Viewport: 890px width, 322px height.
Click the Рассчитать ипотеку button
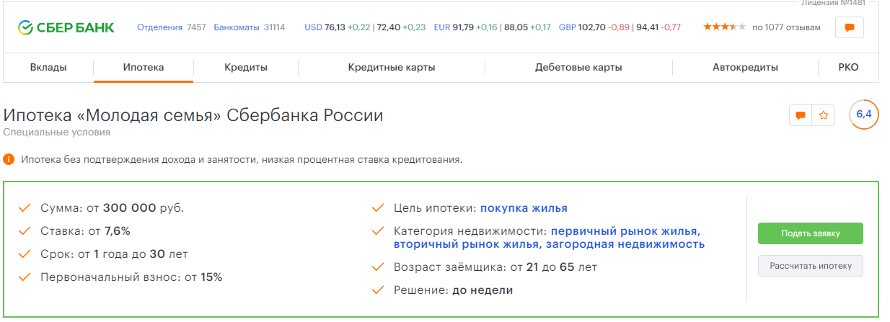(810, 266)
